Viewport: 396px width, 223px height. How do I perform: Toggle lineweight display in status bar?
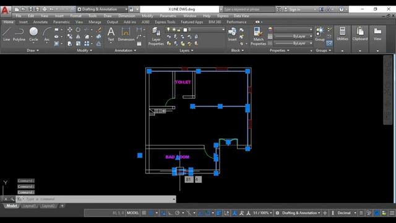click(218, 213)
